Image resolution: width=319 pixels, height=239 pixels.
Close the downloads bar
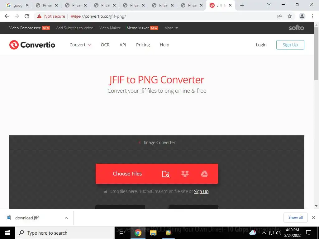[x=313, y=218]
